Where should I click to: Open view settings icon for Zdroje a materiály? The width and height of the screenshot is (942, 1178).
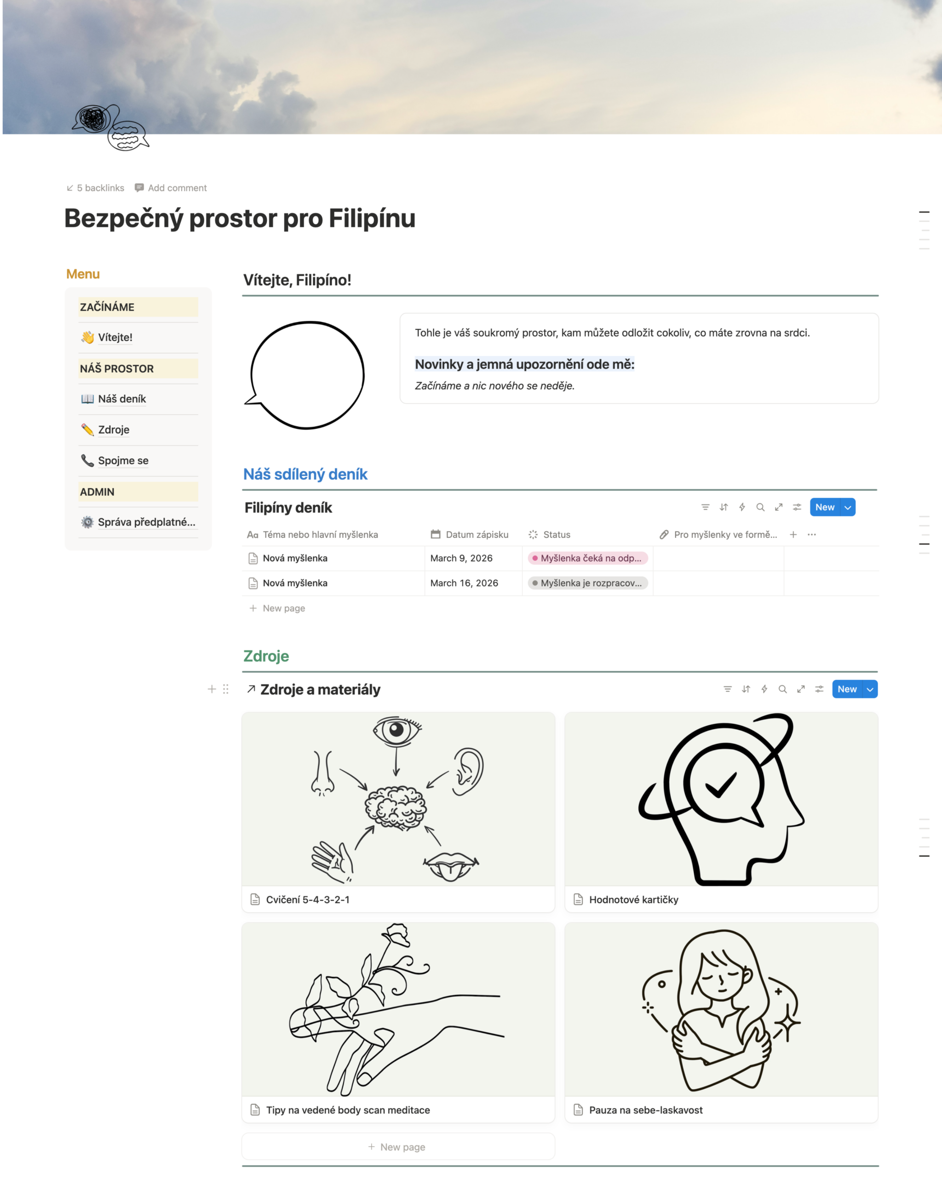[x=819, y=689]
